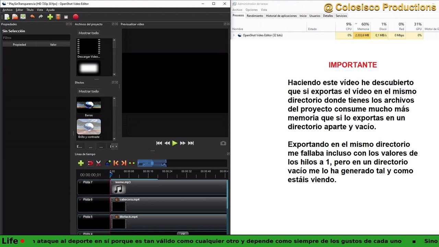Sort by the Propiedad column header

(x=19, y=45)
